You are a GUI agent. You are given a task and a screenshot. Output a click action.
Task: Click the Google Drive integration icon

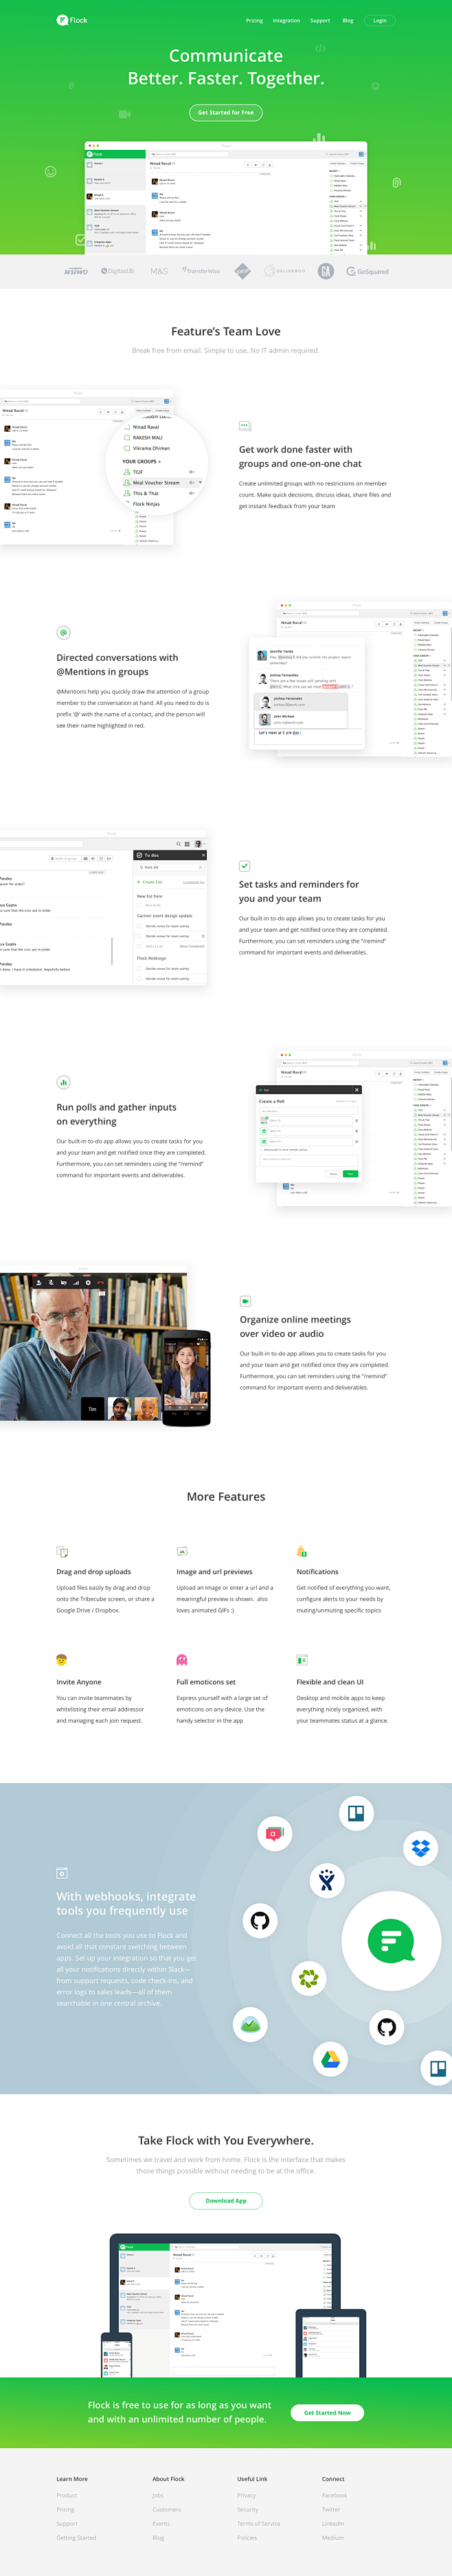pyautogui.click(x=330, y=2058)
